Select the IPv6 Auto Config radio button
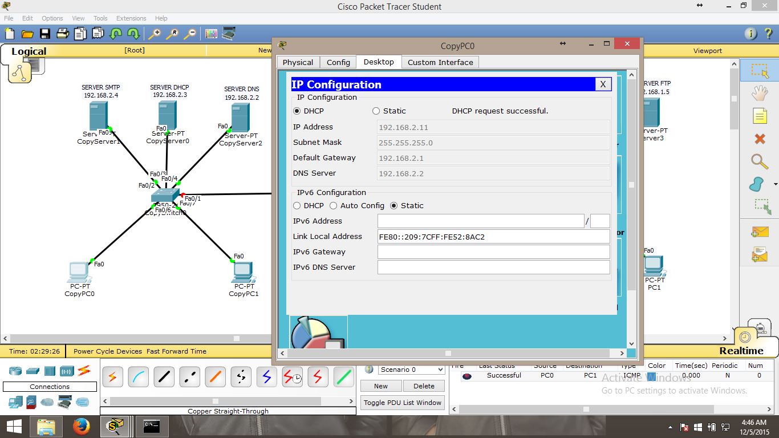Viewport: 779px width, 438px height. [333, 205]
